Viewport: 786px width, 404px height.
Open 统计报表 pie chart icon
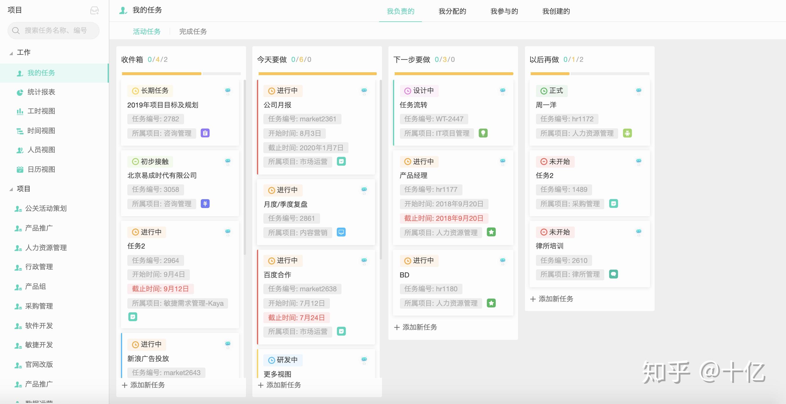click(20, 92)
